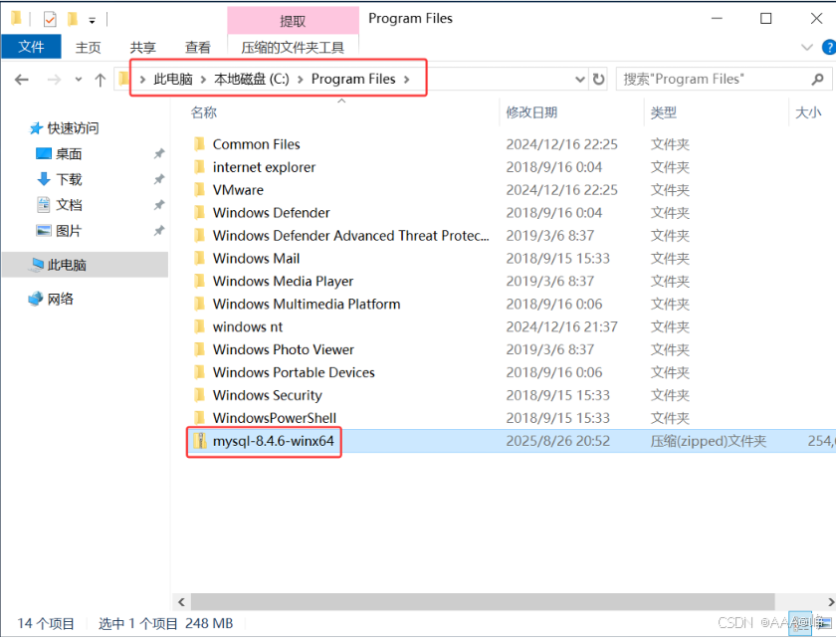Sort by the 类型 column header
This screenshot has width=837, height=638.
pyautogui.click(x=664, y=112)
